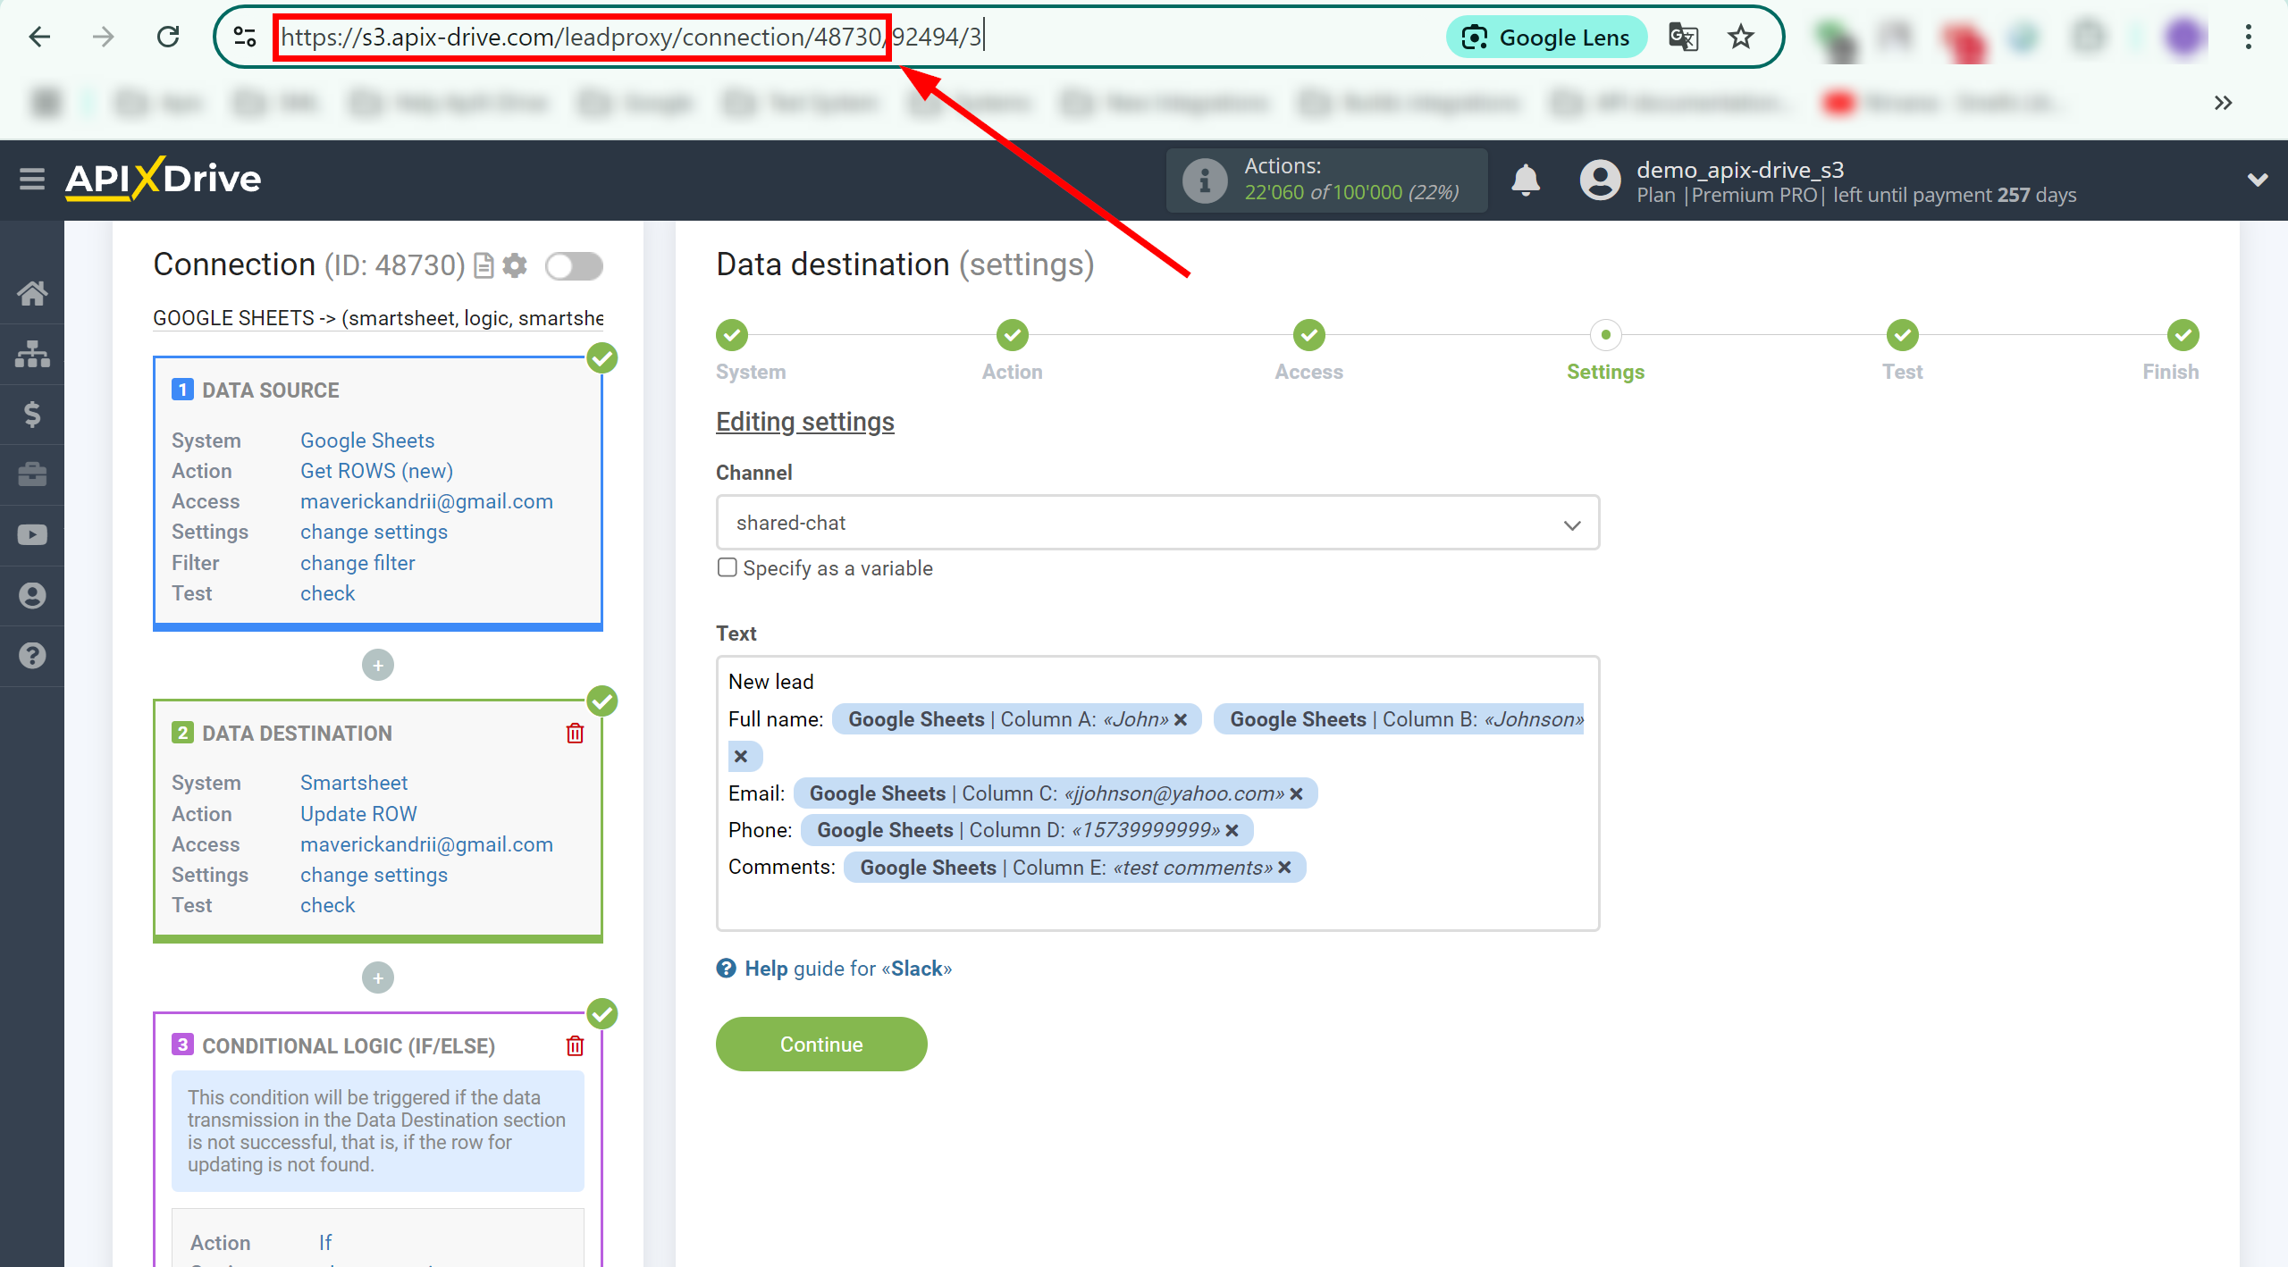
Task: Open Update ROW action link
Action: 357,814
